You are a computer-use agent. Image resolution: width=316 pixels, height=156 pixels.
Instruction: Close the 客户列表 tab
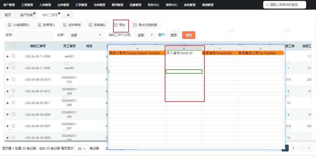coord(34,13)
